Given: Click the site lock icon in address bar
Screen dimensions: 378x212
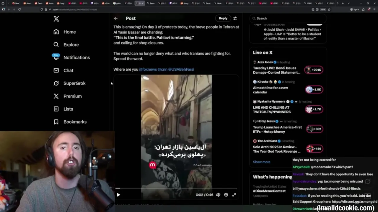Looking at the screenshot, I should (x=46, y=9).
